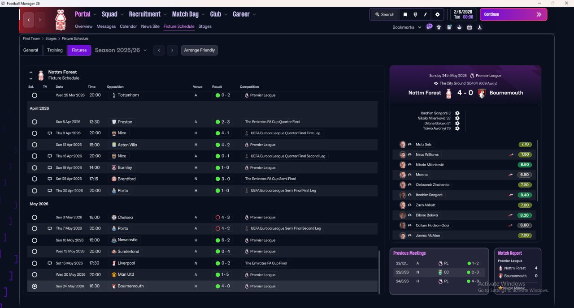
Task: Go to previous season with left chevron
Action: pos(159,50)
